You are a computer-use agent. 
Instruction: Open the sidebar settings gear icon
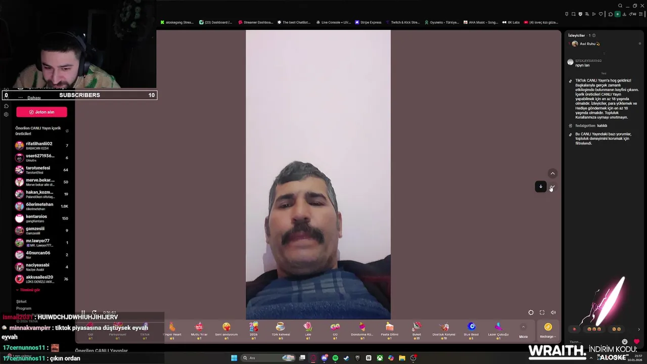(6, 115)
